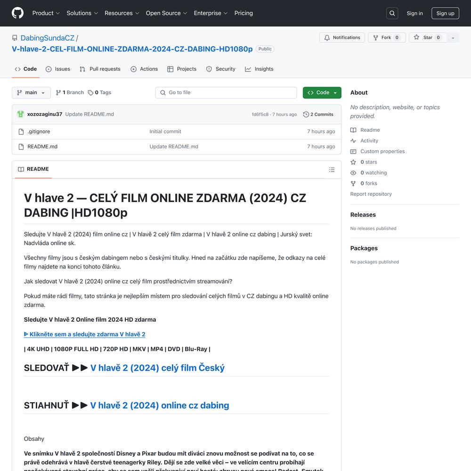The height and width of the screenshot is (471, 471).
Task: Open the Insights tab
Action: click(259, 69)
